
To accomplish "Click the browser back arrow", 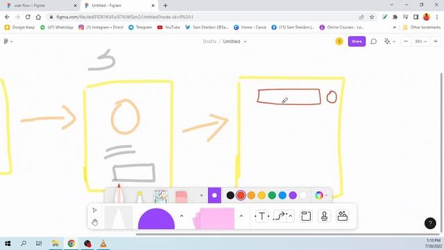I will pyautogui.click(x=7, y=17).
